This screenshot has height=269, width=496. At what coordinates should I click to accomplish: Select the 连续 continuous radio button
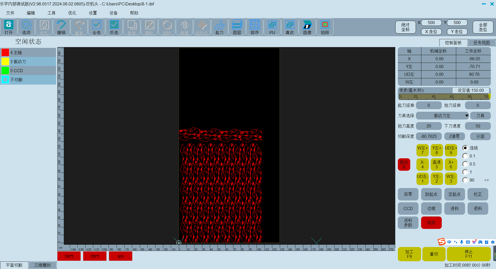click(465, 148)
